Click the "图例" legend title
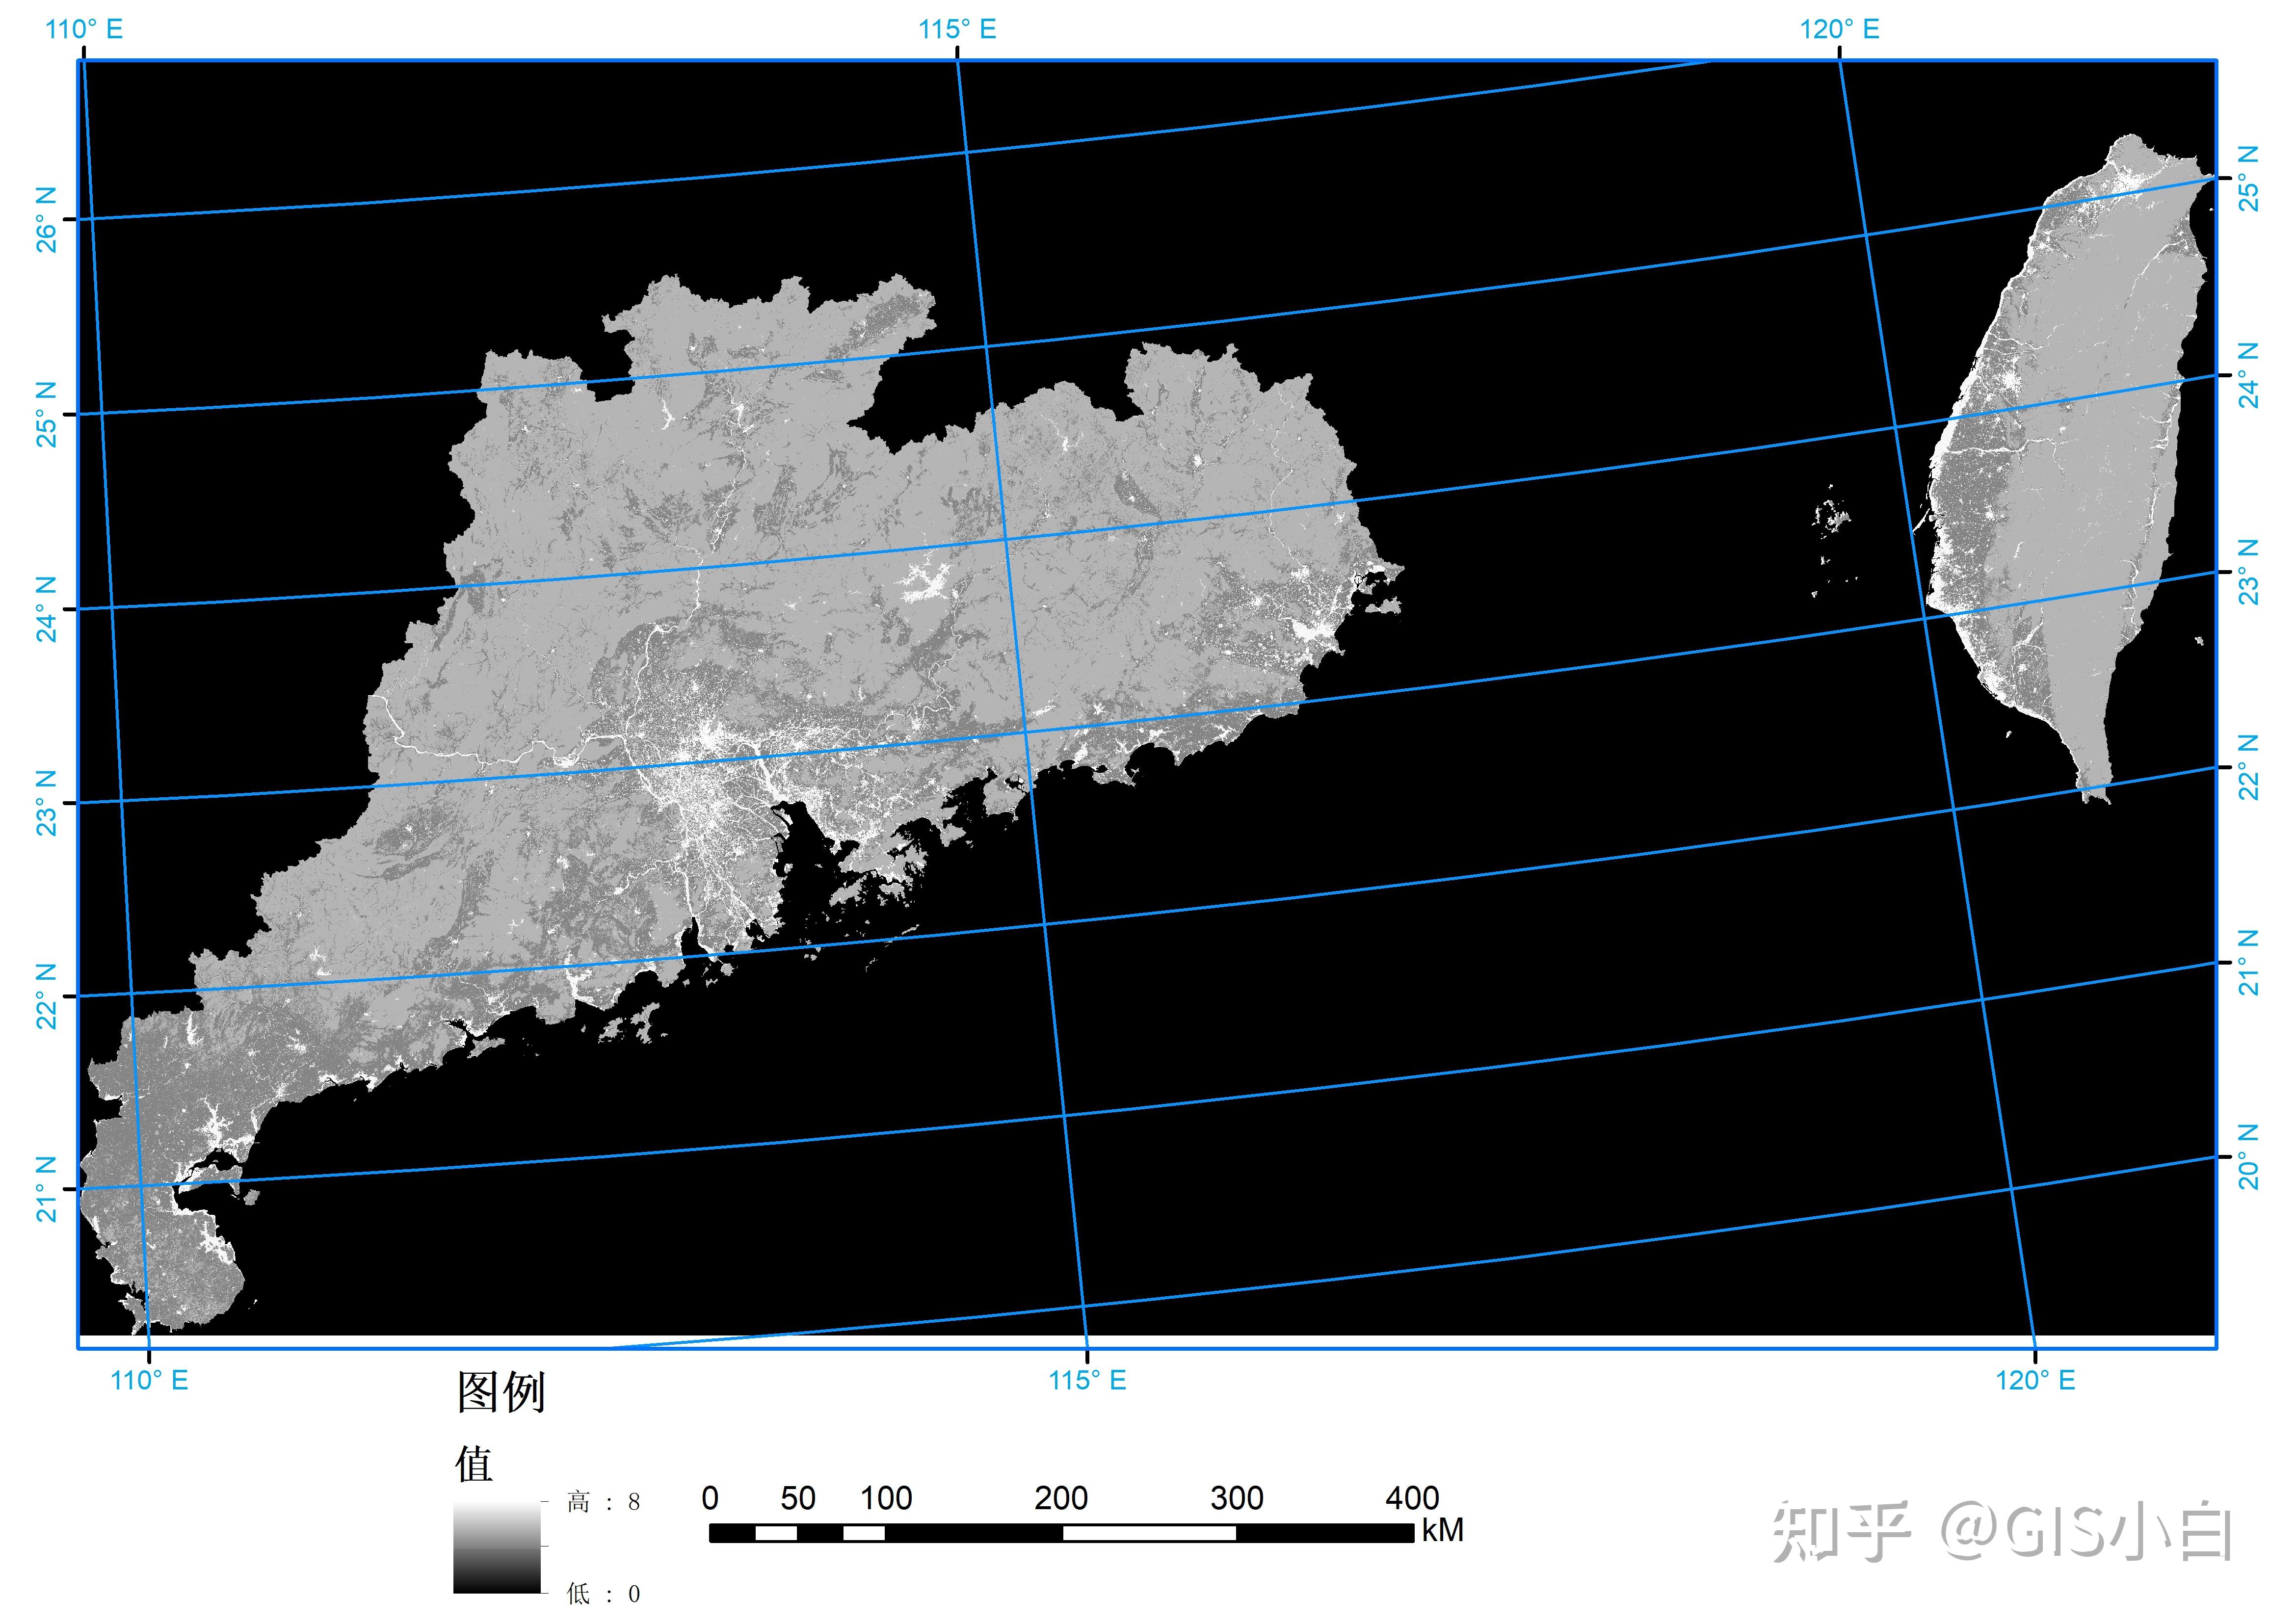Screen dimensions: 2296x1623 501,1392
